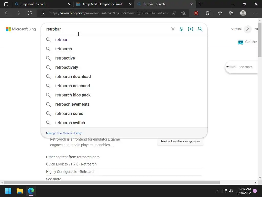Image resolution: width=262 pixels, height=197 pixels.
Task: Click the browser Back arrow
Action: tap(7, 13)
